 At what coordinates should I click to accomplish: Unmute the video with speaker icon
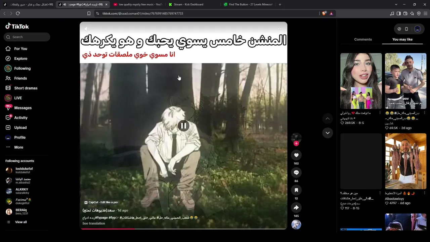(86, 29)
